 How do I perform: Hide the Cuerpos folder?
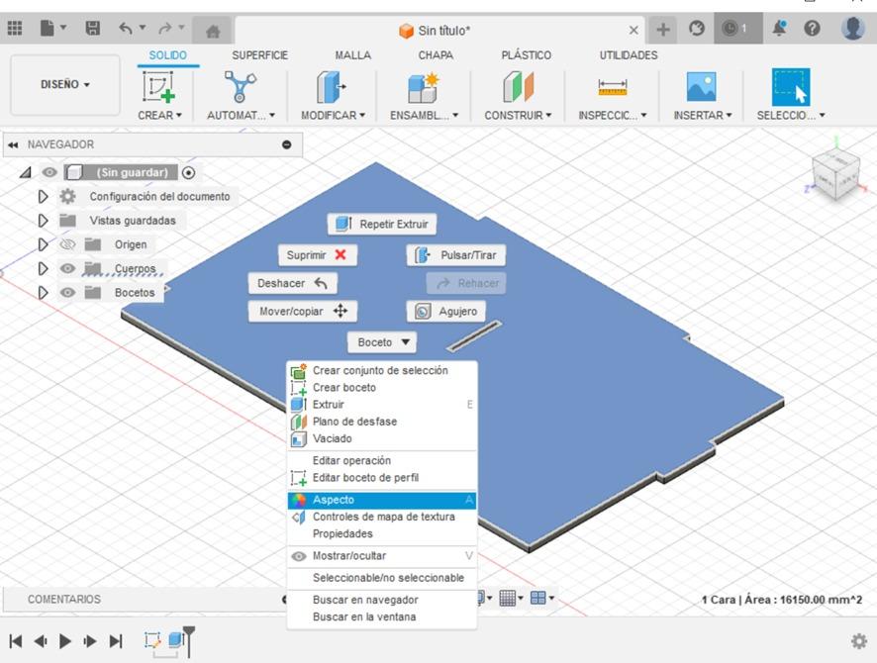67,268
